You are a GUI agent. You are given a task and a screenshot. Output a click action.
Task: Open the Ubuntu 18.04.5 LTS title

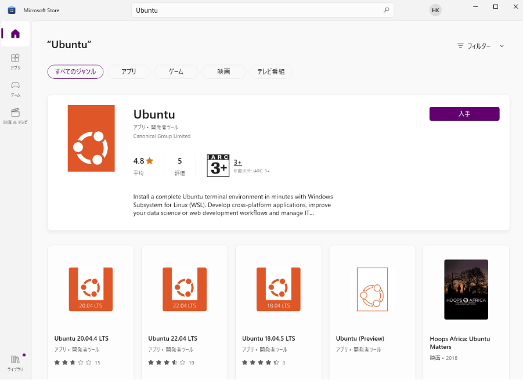[269, 338]
